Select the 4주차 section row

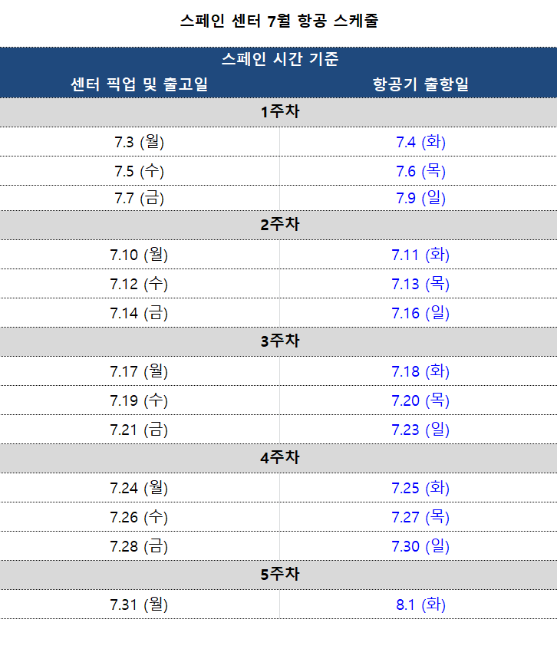pyautogui.click(x=278, y=459)
